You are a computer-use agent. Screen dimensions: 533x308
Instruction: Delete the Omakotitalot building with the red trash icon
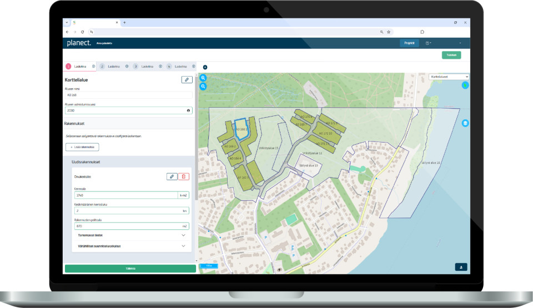coord(184,176)
